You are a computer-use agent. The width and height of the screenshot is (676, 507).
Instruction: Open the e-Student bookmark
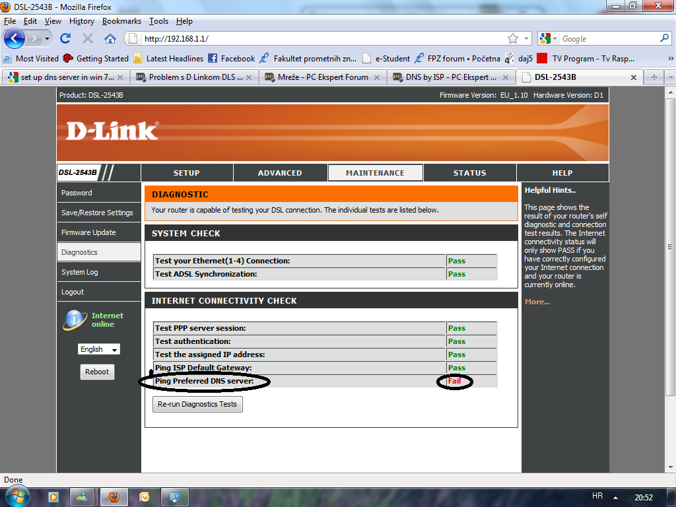[x=386, y=58]
